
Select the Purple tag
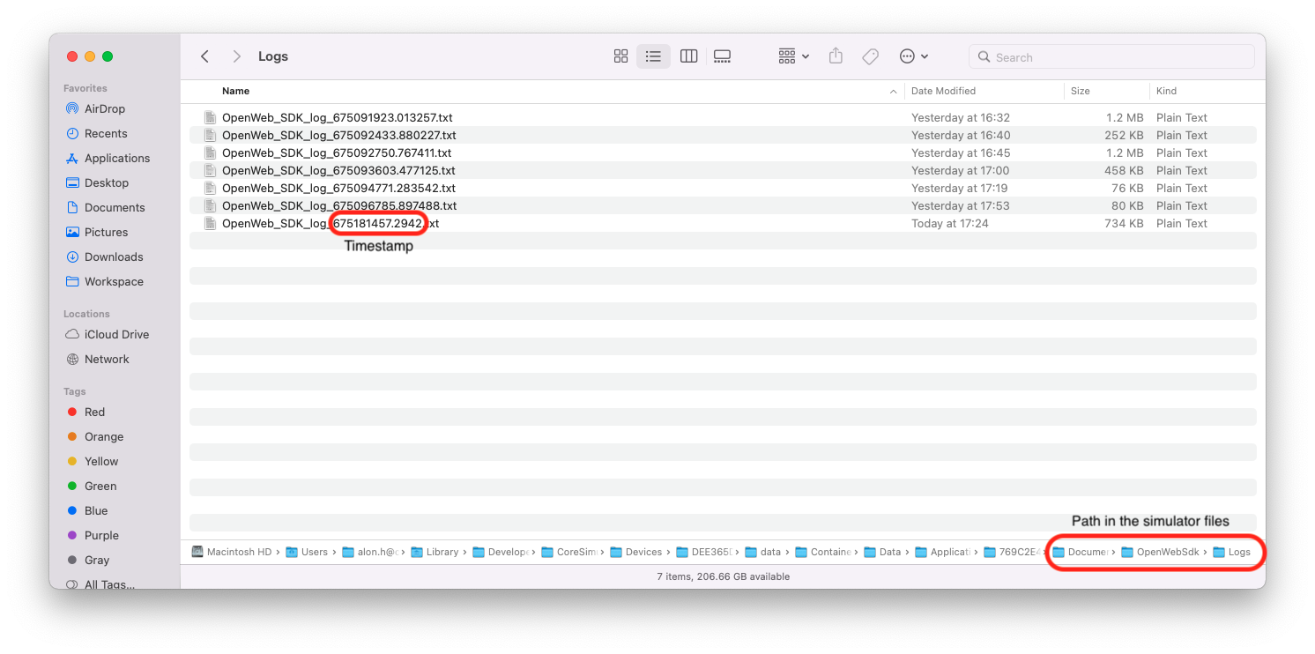93,535
